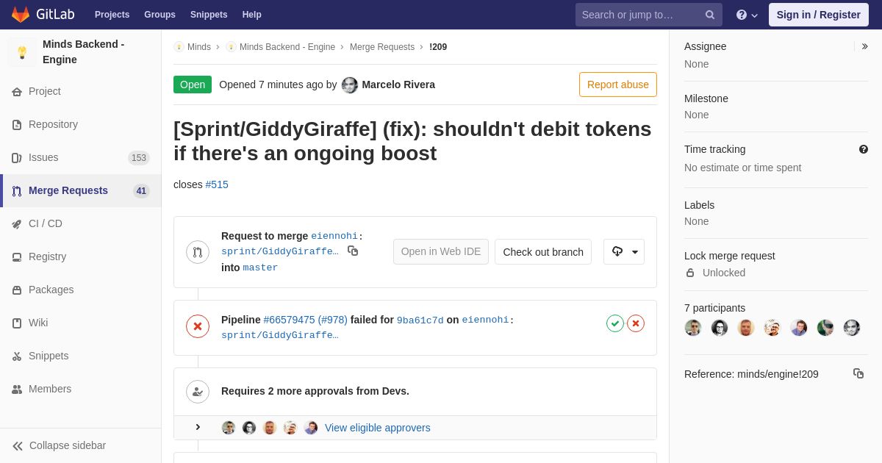Click the master target branch link
Viewport: 882px width, 463px height.
(260, 268)
